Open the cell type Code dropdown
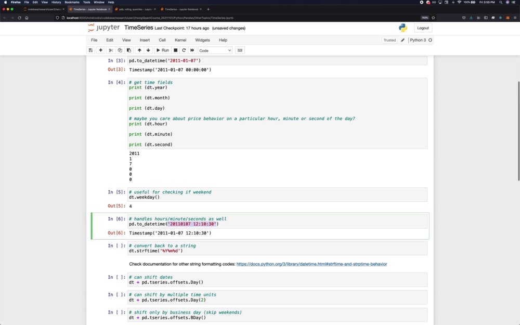This screenshot has width=520, height=325. (x=215, y=50)
